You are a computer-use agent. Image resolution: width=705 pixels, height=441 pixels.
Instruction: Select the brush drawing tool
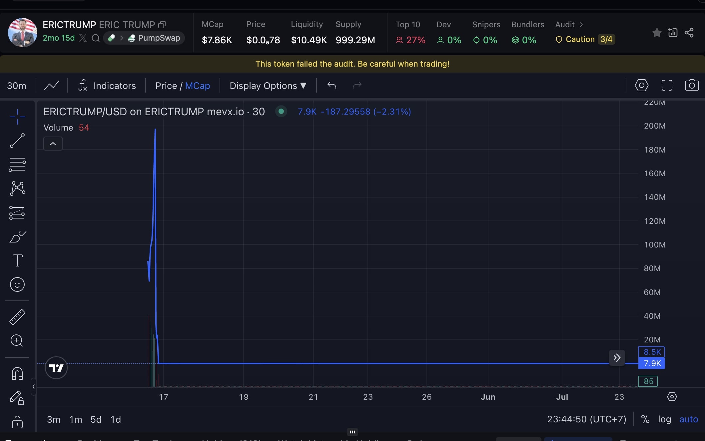point(17,237)
